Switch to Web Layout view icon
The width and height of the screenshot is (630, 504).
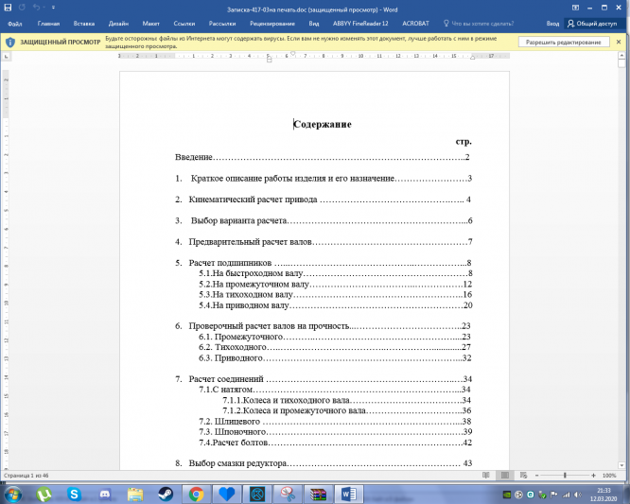click(x=523, y=476)
